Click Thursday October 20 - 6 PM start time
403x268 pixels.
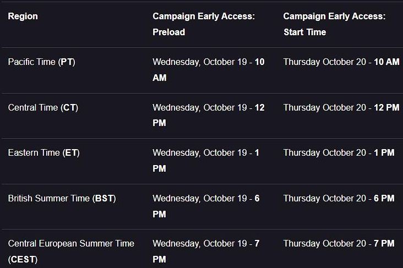[x=339, y=198]
